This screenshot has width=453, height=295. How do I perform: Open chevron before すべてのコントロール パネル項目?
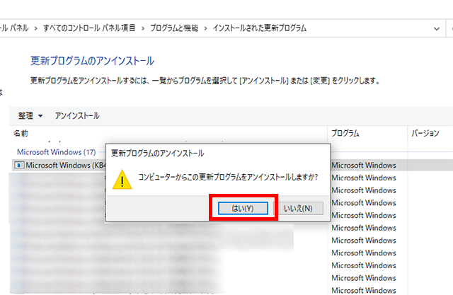pyautogui.click(x=36, y=28)
